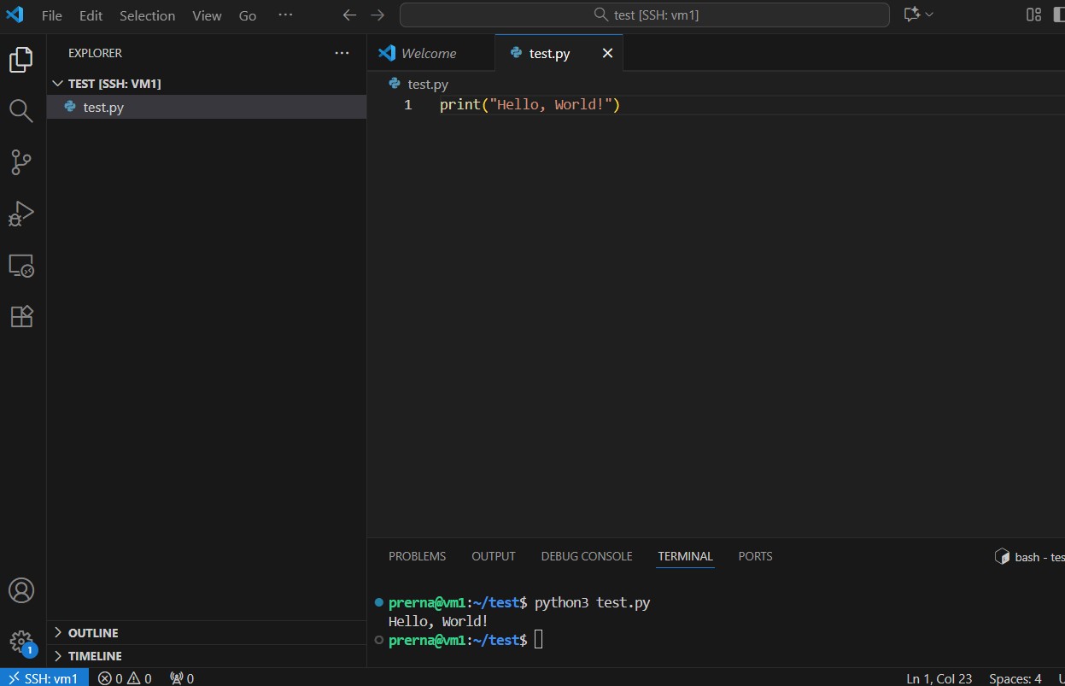The width and height of the screenshot is (1065, 686).
Task: Switch to the DEBUG CONSOLE panel tab
Action: (x=586, y=556)
